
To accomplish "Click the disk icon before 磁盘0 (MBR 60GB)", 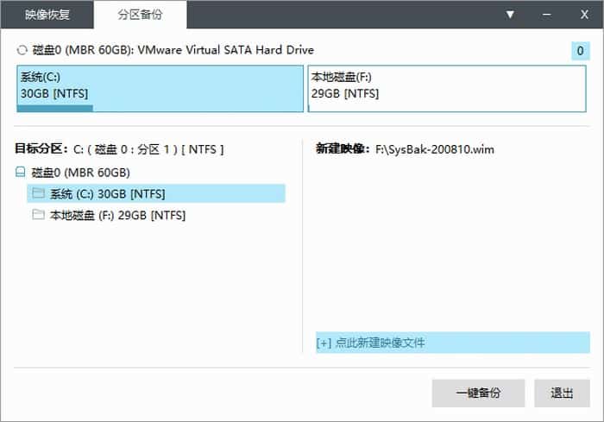I will pos(21,173).
